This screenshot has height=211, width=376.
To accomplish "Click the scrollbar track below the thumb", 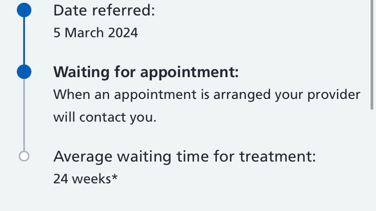I will 372,160.
